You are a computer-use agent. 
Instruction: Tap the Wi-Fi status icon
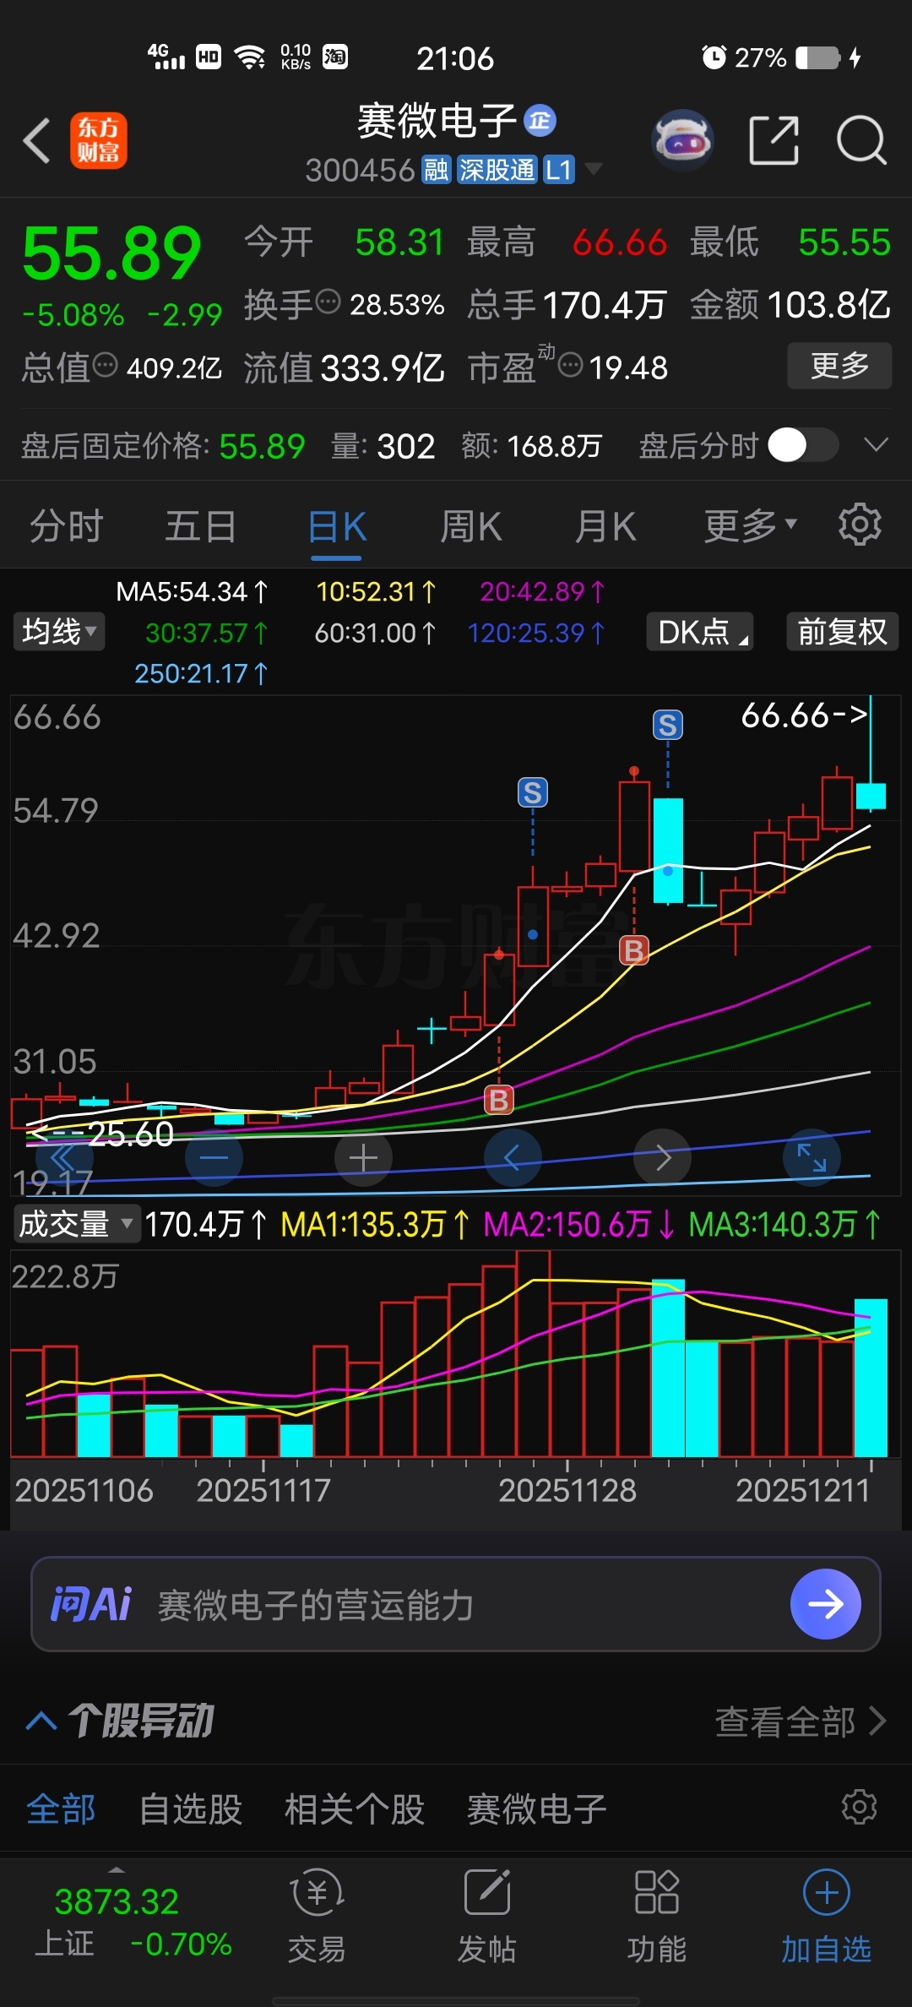point(250,57)
